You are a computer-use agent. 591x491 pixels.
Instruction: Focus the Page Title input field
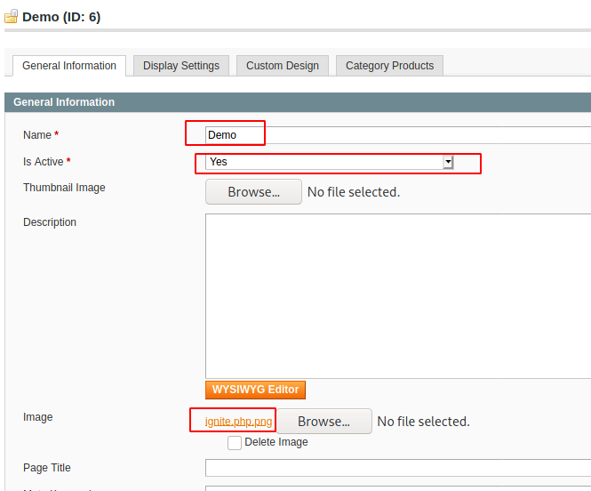tap(398, 468)
